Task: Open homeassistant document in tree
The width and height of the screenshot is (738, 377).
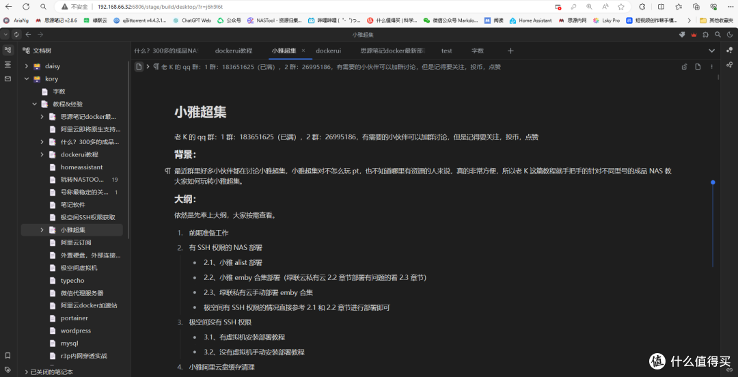Action: tap(81, 167)
